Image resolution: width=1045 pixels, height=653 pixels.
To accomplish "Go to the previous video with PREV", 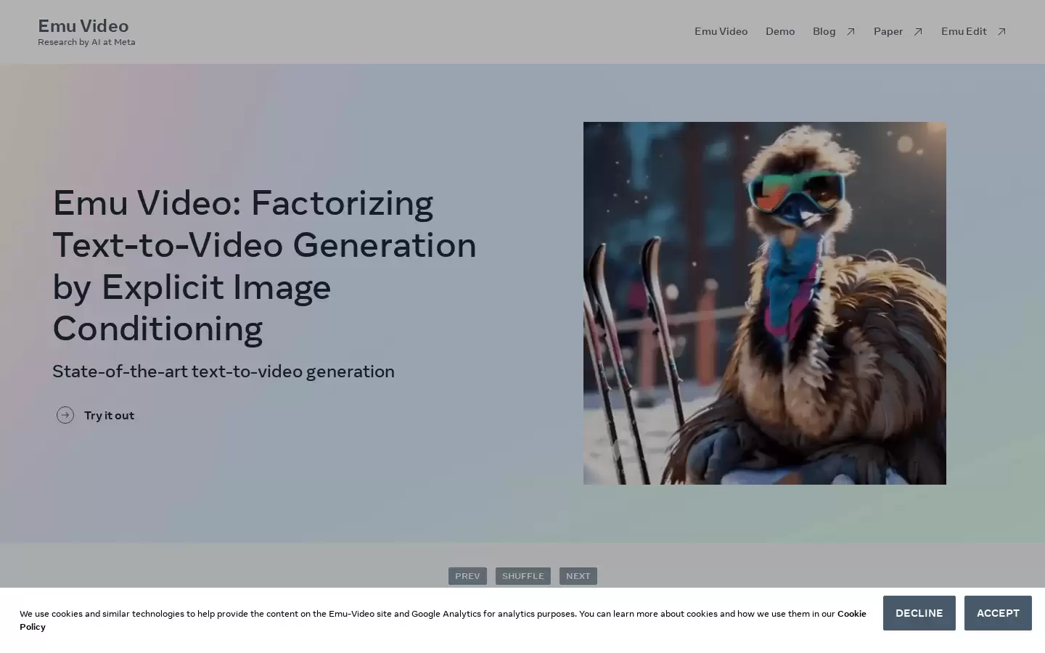I will (x=467, y=576).
